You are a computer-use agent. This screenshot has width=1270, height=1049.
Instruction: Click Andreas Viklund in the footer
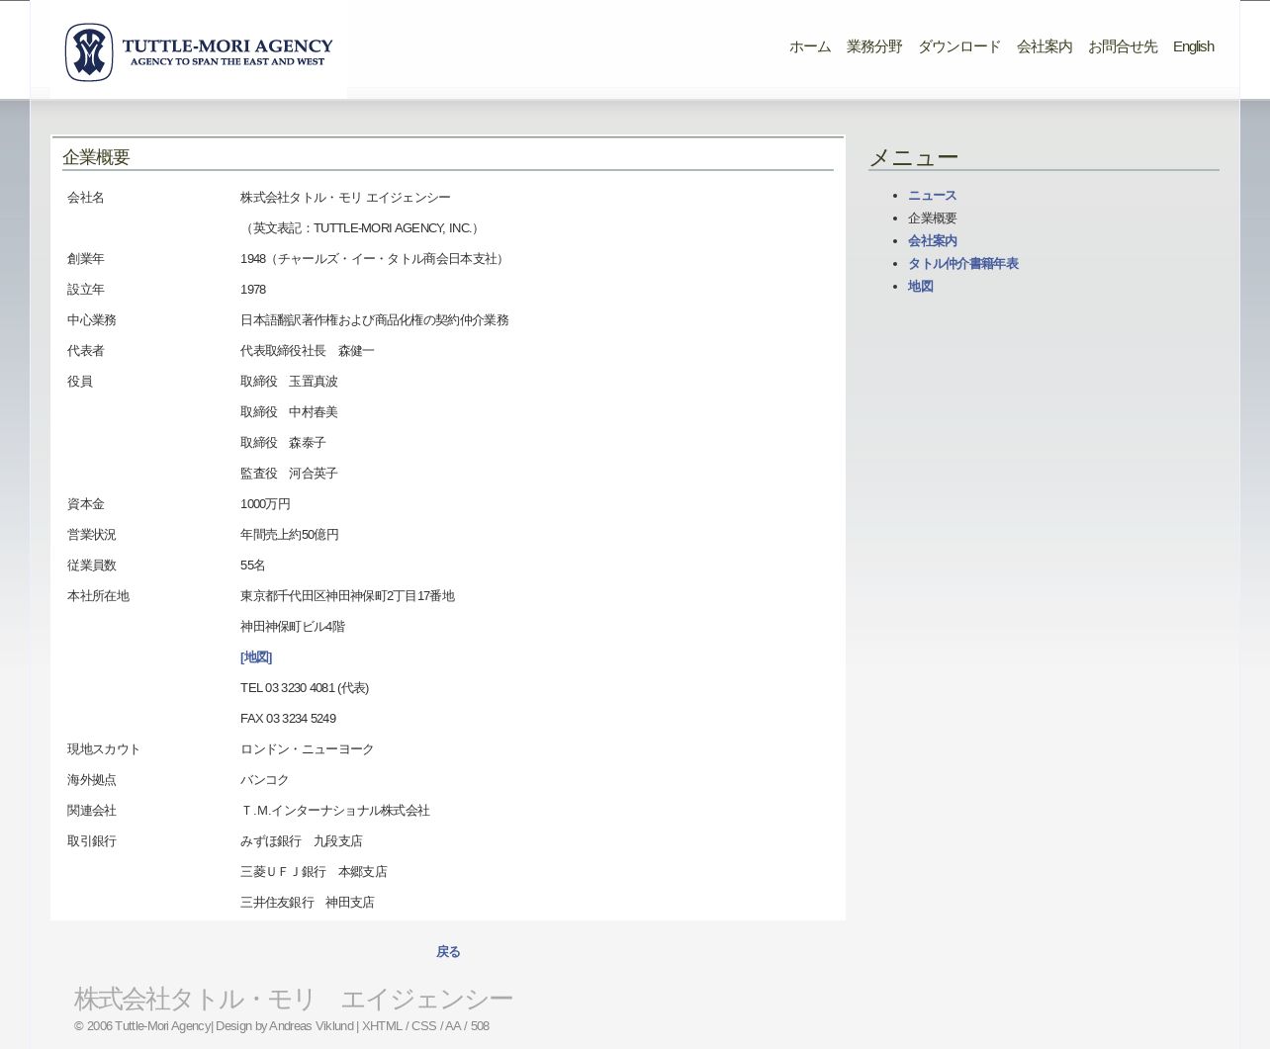(311, 1026)
